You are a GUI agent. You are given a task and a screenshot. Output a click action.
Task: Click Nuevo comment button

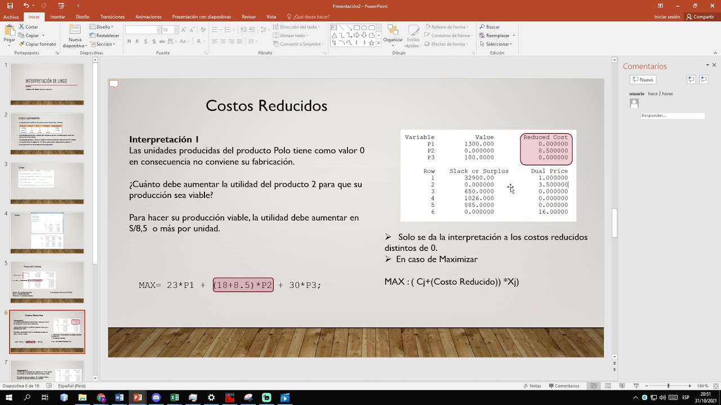click(642, 80)
